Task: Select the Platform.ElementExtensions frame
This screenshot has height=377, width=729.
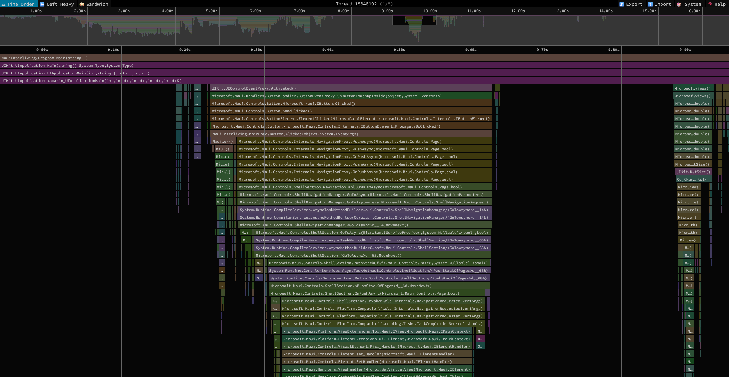Action: 377,339
